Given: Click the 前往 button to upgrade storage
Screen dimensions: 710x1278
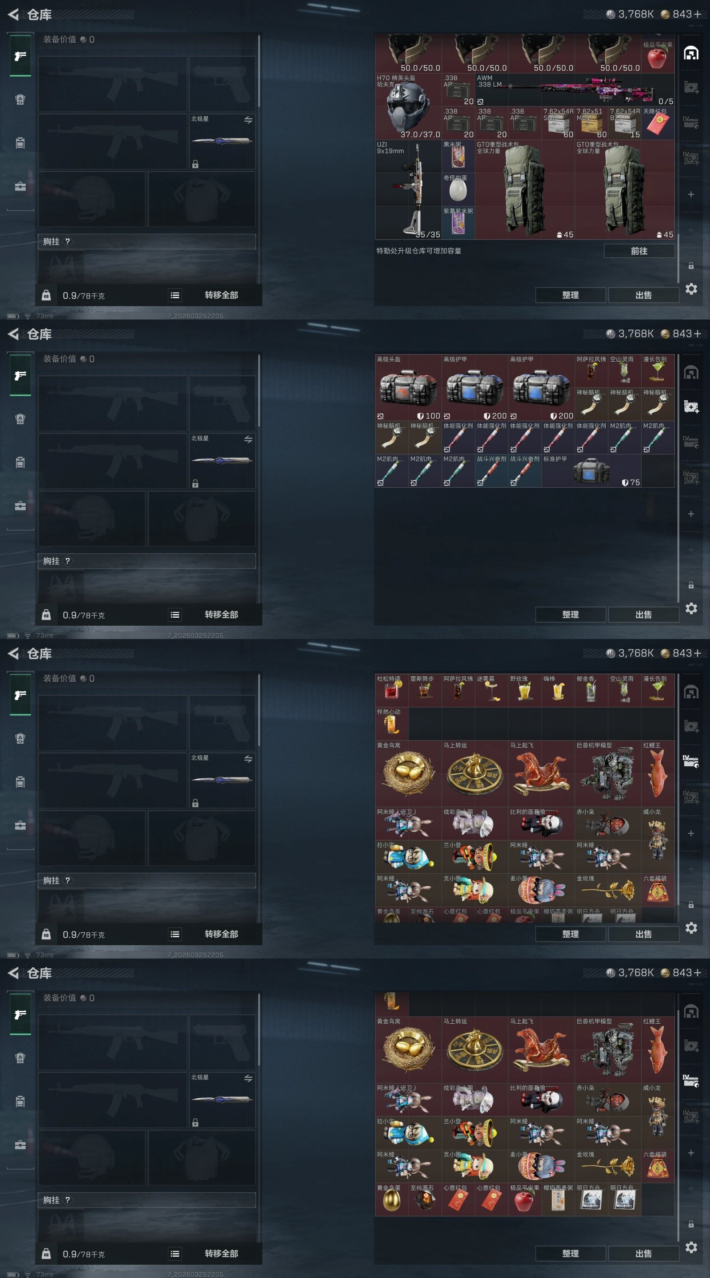Looking at the screenshot, I should [x=639, y=251].
